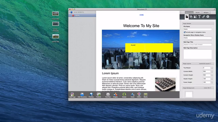Select the Home page in sidebar

(82, 15)
